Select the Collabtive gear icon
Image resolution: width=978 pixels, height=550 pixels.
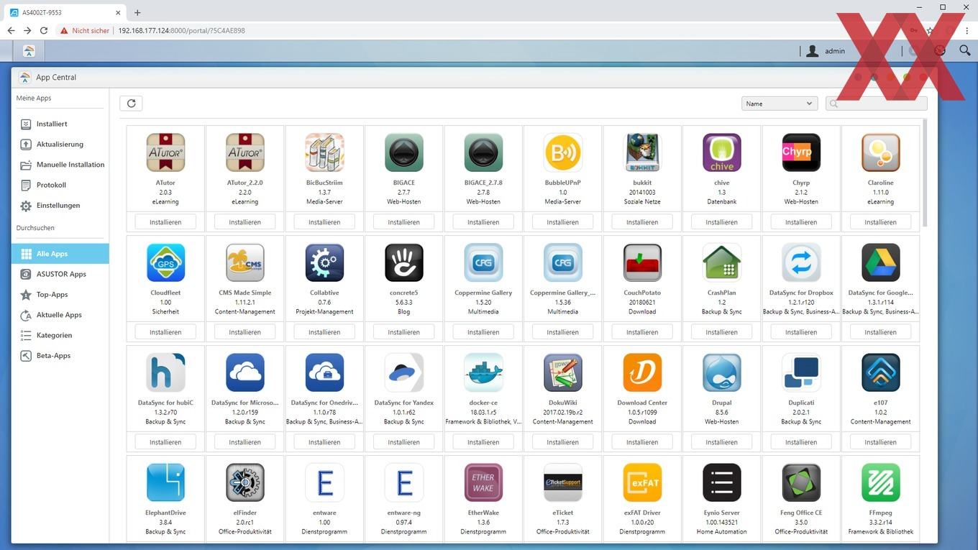coord(324,262)
